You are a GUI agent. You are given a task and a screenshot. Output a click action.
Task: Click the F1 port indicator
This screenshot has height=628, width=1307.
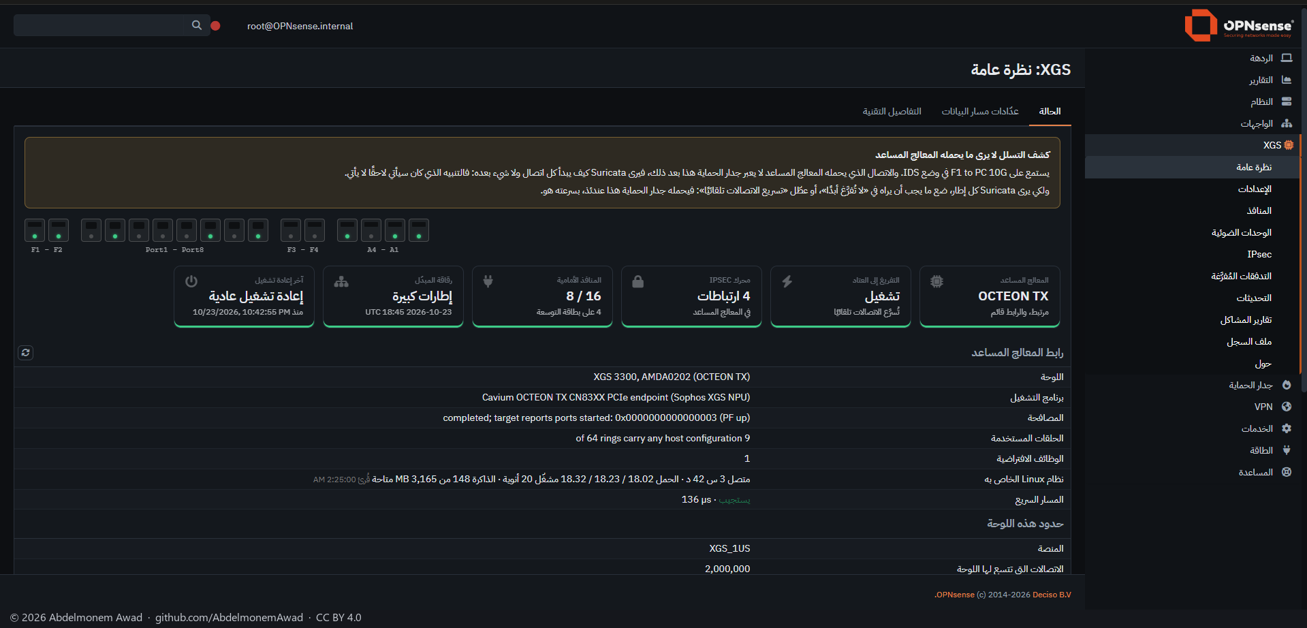click(35, 230)
